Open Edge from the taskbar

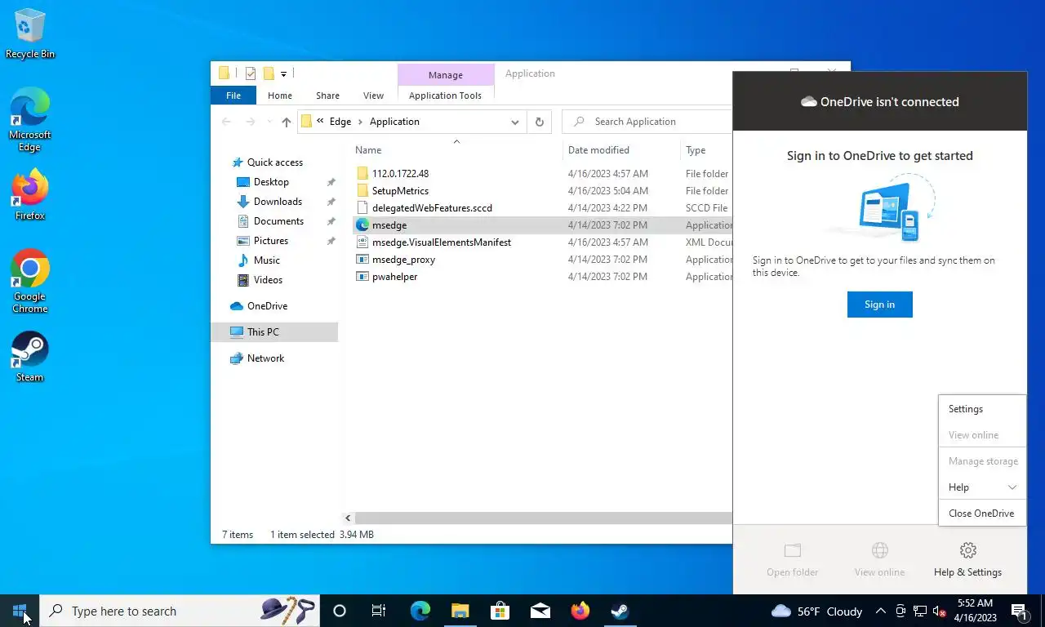(420, 611)
